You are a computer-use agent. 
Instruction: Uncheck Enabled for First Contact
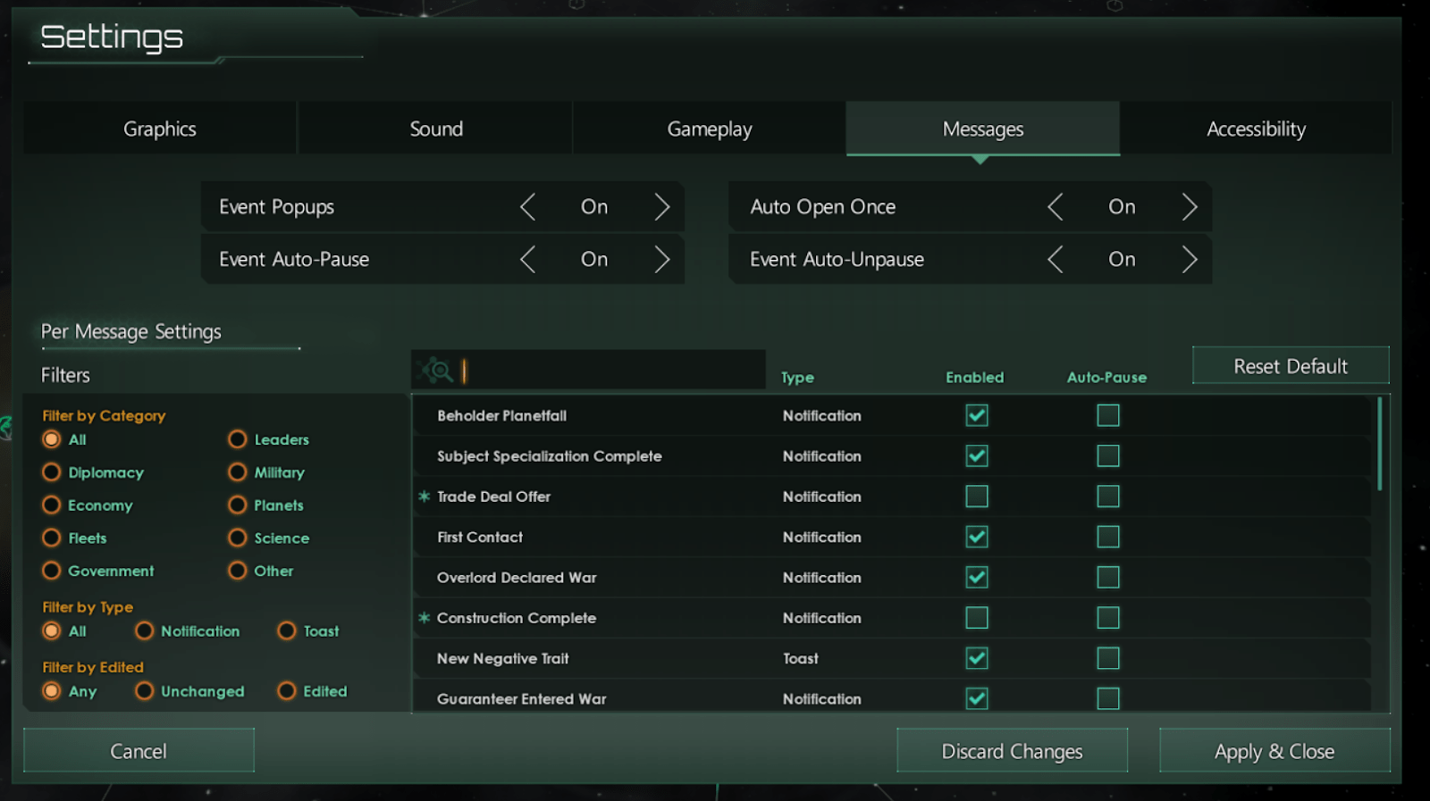(x=977, y=537)
